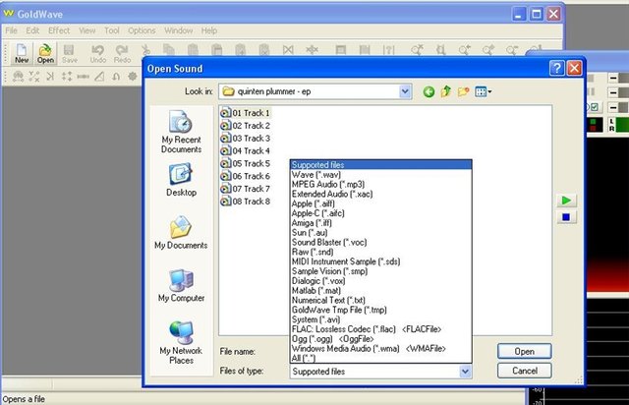
Task: Choose Sample Vision (*.smp) file type
Action: point(380,271)
